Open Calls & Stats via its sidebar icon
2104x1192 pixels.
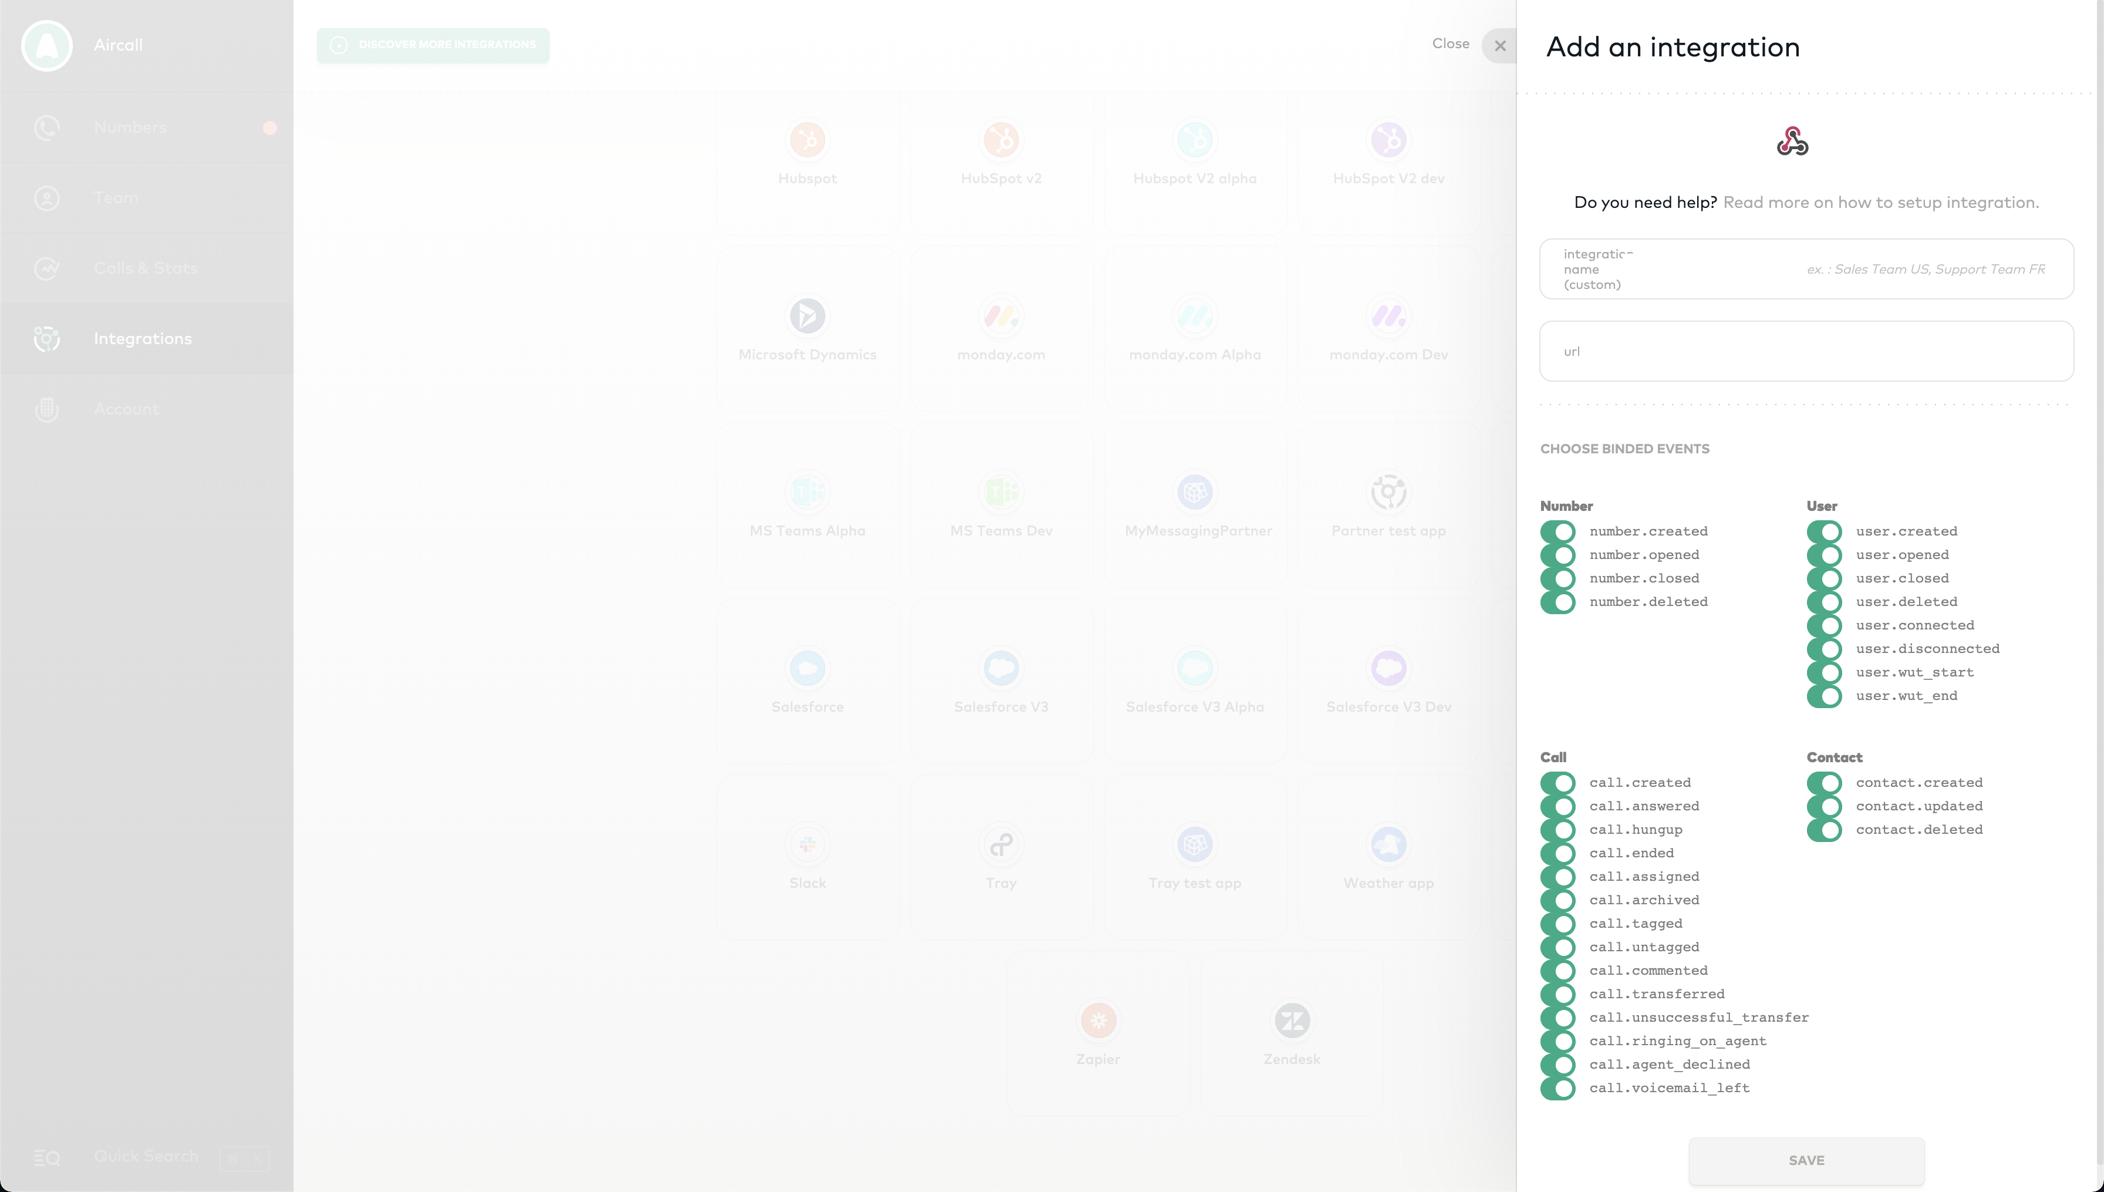point(46,268)
